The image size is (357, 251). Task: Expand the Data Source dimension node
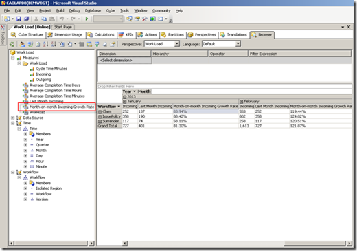point(13,118)
